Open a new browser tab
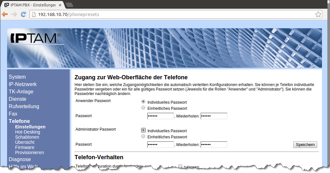The image size is (330, 173). point(69,5)
